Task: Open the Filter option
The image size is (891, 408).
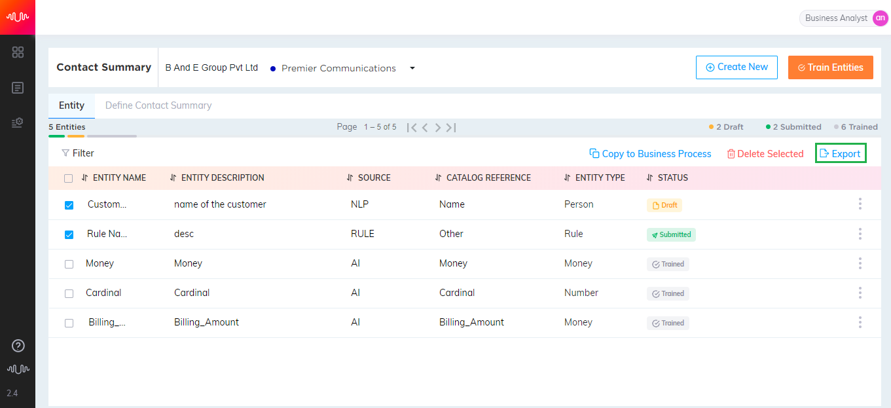Action: coord(78,153)
